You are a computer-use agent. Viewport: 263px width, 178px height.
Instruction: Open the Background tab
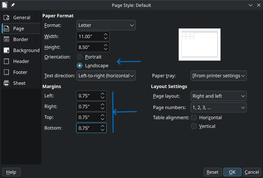pos(21,50)
